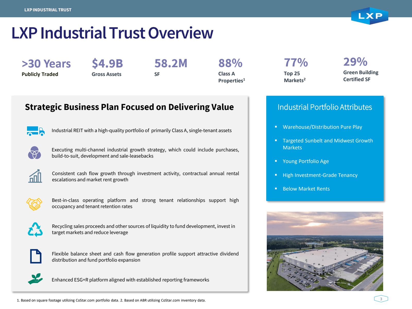This screenshot has width=412, height=309.
Task: Click the 'LXP Industrial Trust Overview' title
Action: coord(112,33)
